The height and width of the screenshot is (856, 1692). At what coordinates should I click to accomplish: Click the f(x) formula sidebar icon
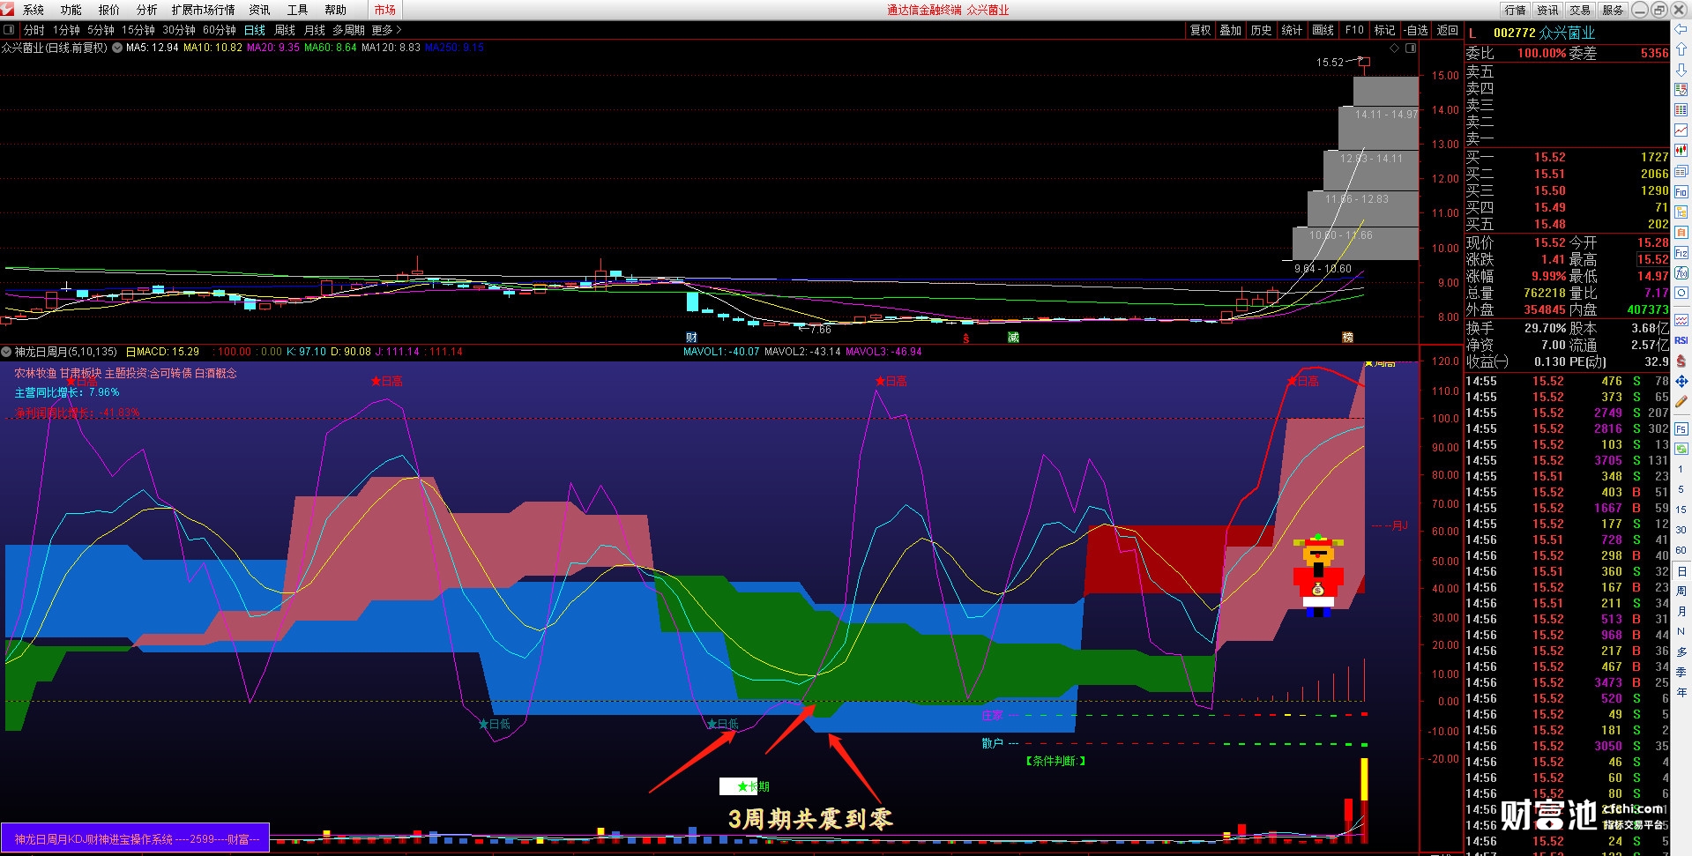(x=1681, y=273)
